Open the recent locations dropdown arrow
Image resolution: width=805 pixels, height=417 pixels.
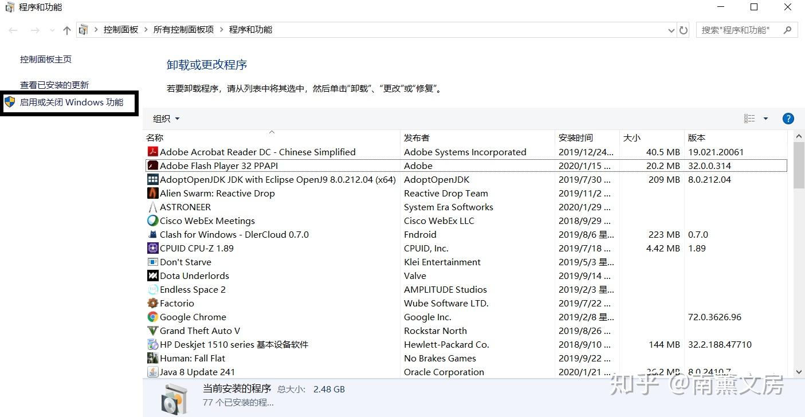[x=52, y=30]
